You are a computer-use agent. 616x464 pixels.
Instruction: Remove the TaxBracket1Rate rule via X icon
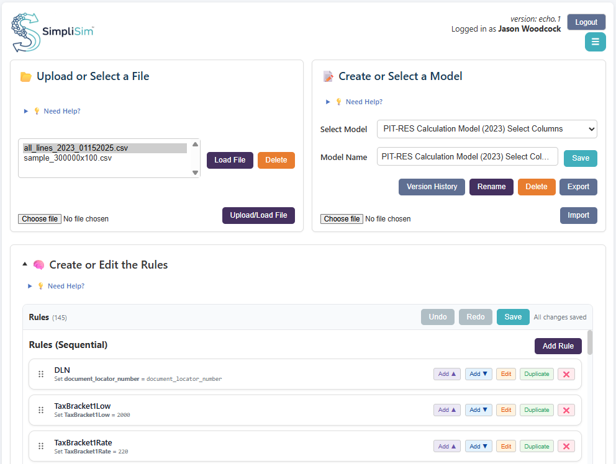(x=566, y=447)
